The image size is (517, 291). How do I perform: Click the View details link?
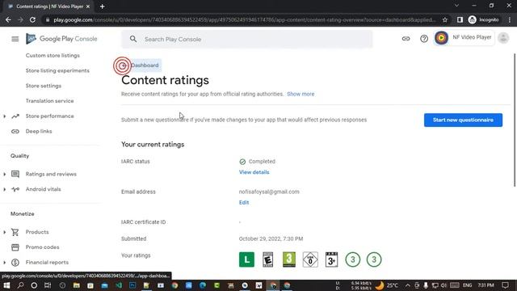(x=254, y=172)
